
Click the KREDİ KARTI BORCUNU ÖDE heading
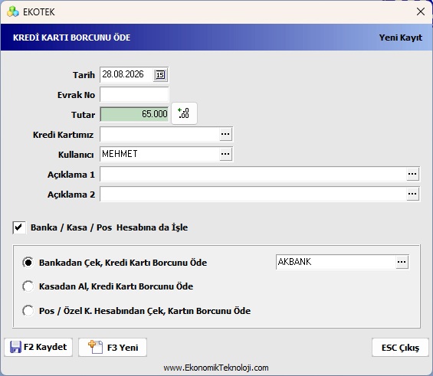click(x=71, y=38)
